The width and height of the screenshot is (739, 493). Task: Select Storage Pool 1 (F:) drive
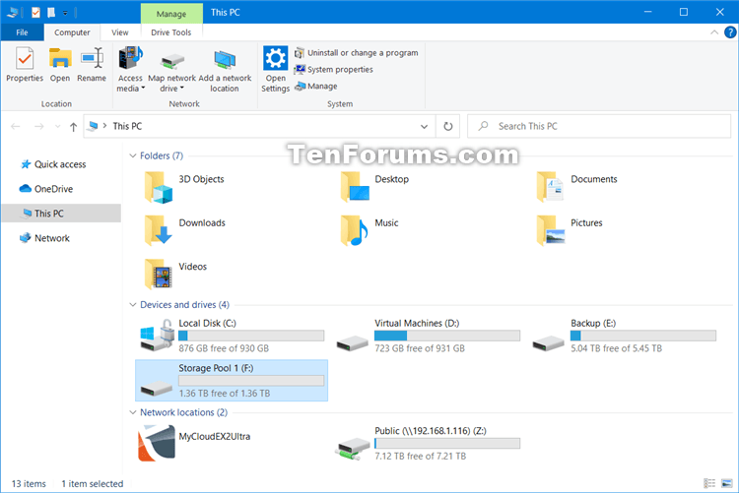coord(232,381)
